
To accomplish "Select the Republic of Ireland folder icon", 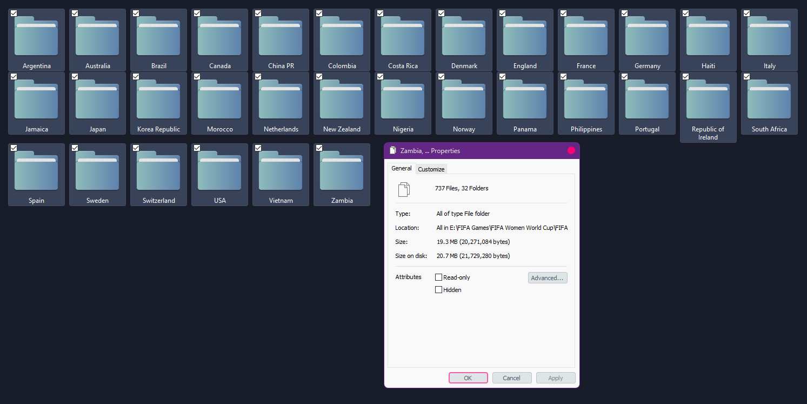I will (x=708, y=100).
